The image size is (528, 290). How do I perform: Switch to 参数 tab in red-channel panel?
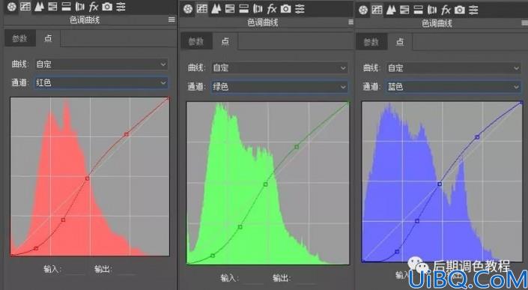coord(19,38)
